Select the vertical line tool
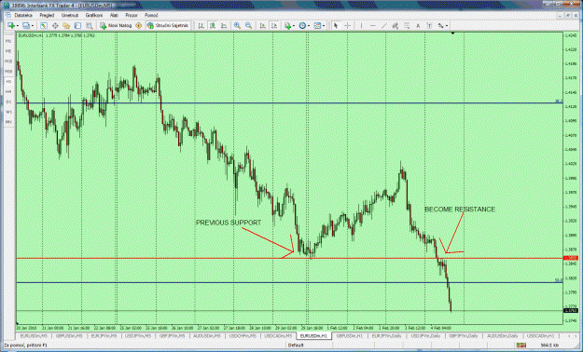The height and width of the screenshot is (352, 583). click(x=361, y=26)
